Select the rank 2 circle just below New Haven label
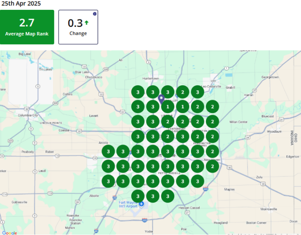 tap(213, 166)
